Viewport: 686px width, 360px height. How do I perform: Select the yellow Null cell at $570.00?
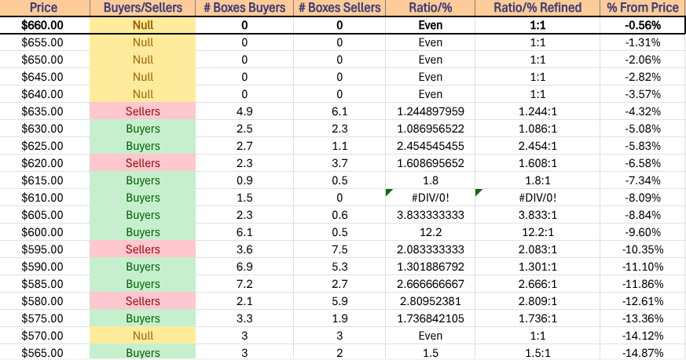coord(142,336)
